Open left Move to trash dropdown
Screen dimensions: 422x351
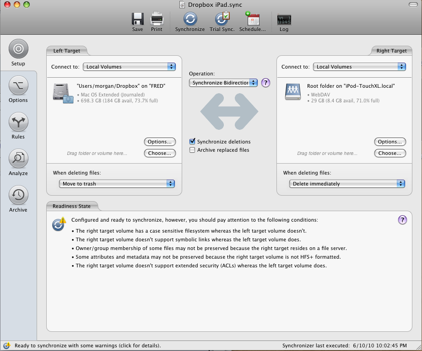click(117, 184)
